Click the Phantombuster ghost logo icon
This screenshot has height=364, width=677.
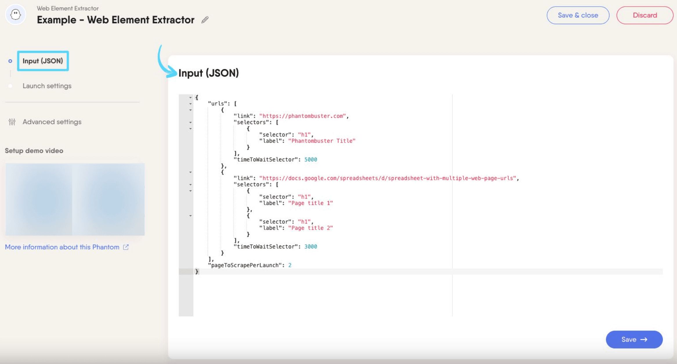[x=16, y=14]
